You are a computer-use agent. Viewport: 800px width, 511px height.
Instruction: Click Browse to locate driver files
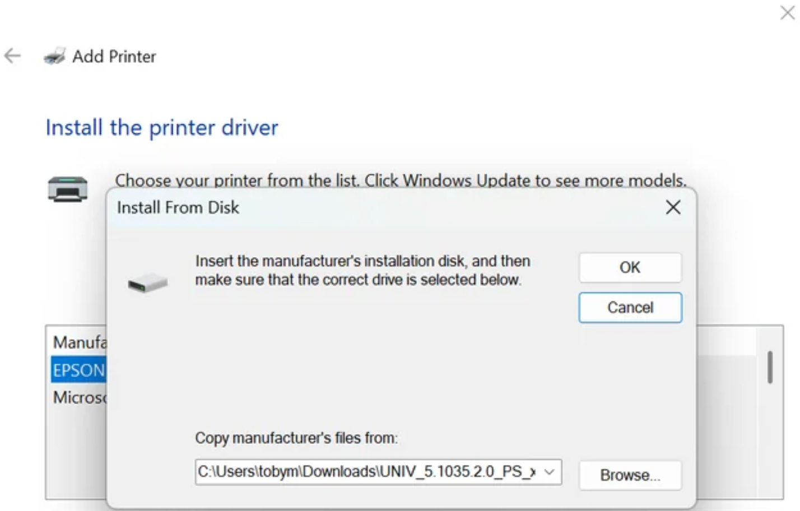pos(629,475)
